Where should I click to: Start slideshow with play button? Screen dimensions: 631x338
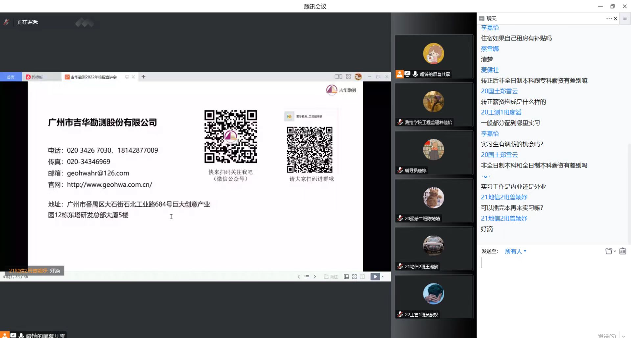tap(375, 277)
